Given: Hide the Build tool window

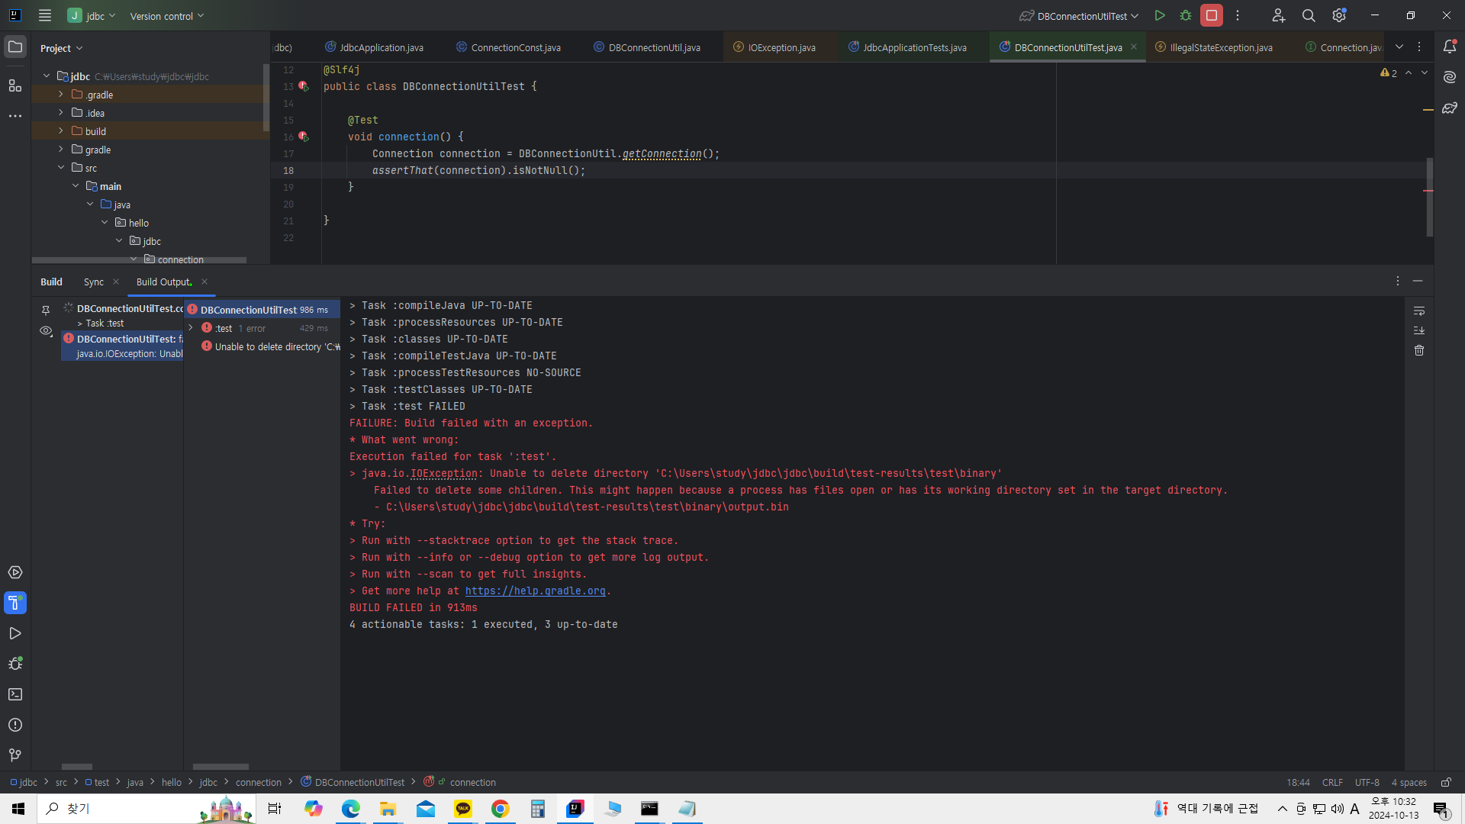Looking at the screenshot, I should tap(1418, 281).
